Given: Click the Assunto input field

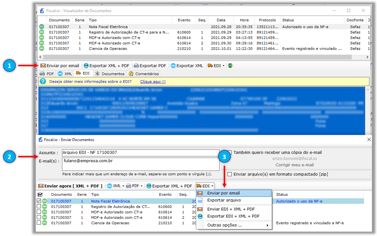Looking at the screenshot, I should tap(140, 153).
